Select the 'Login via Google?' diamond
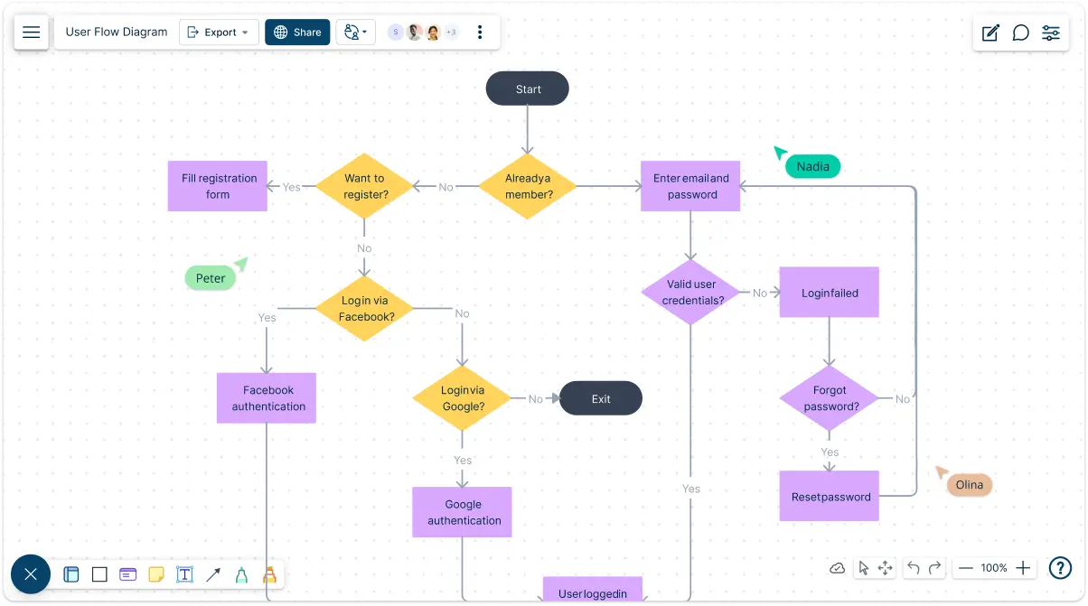Viewport: 1088px width, 606px height. coord(462,398)
